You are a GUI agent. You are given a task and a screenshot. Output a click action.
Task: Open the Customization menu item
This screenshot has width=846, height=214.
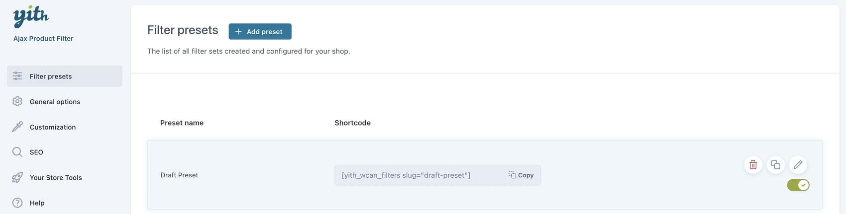(53, 127)
